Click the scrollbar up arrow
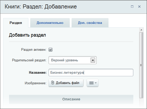This screenshot has height=109, width=147. tap(141, 30)
